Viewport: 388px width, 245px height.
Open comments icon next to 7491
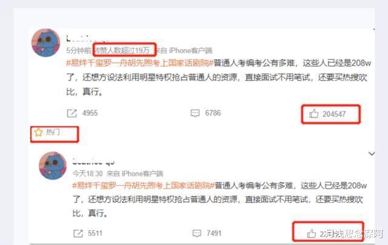tap(196, 234)
